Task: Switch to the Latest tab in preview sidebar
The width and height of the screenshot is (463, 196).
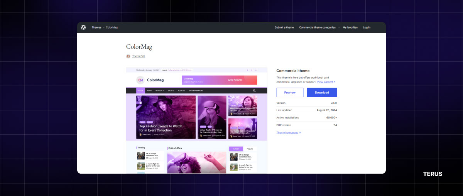Action: [x=236, y=149]
